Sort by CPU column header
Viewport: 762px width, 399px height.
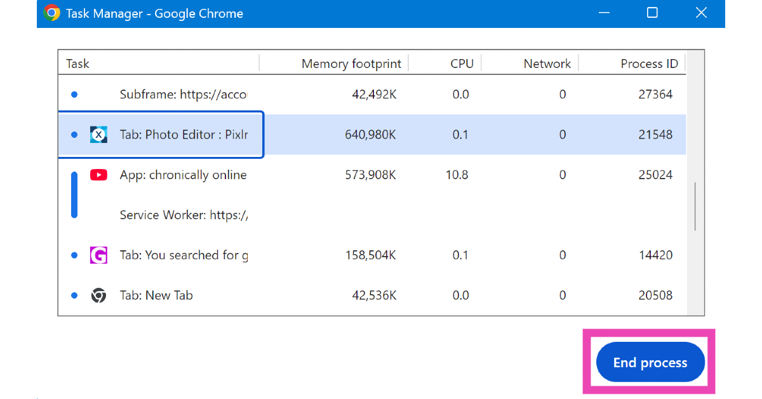point(462,64)
